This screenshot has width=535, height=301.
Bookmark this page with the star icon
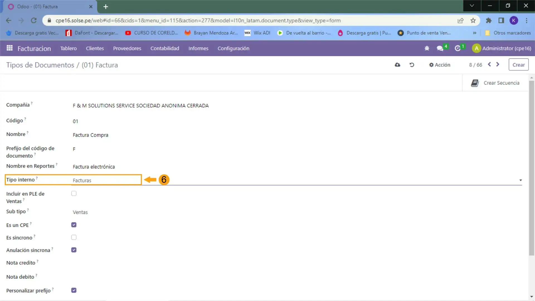point(473,20)
